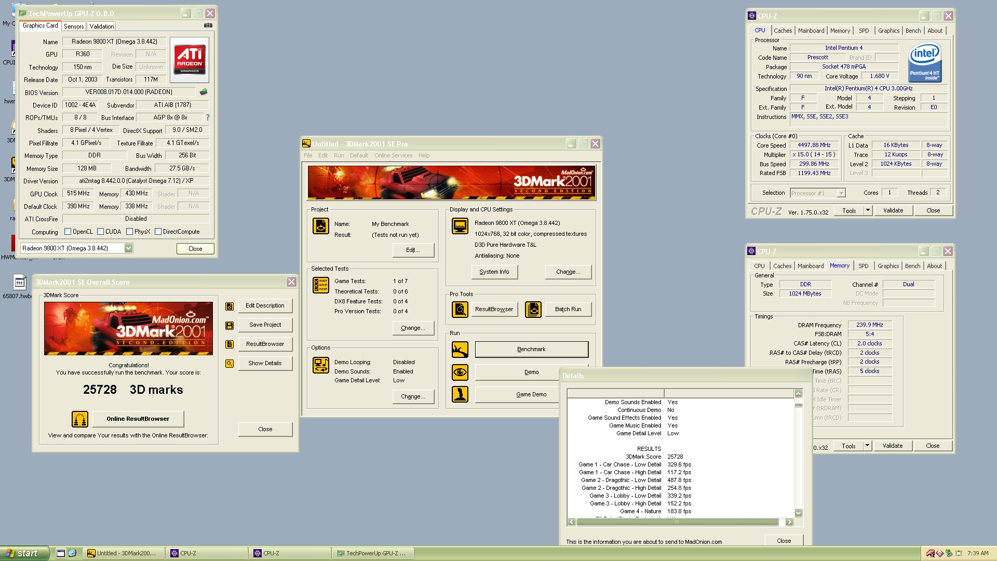Click the Intel Pentium 4 HT logo

[x=925, y=63]
